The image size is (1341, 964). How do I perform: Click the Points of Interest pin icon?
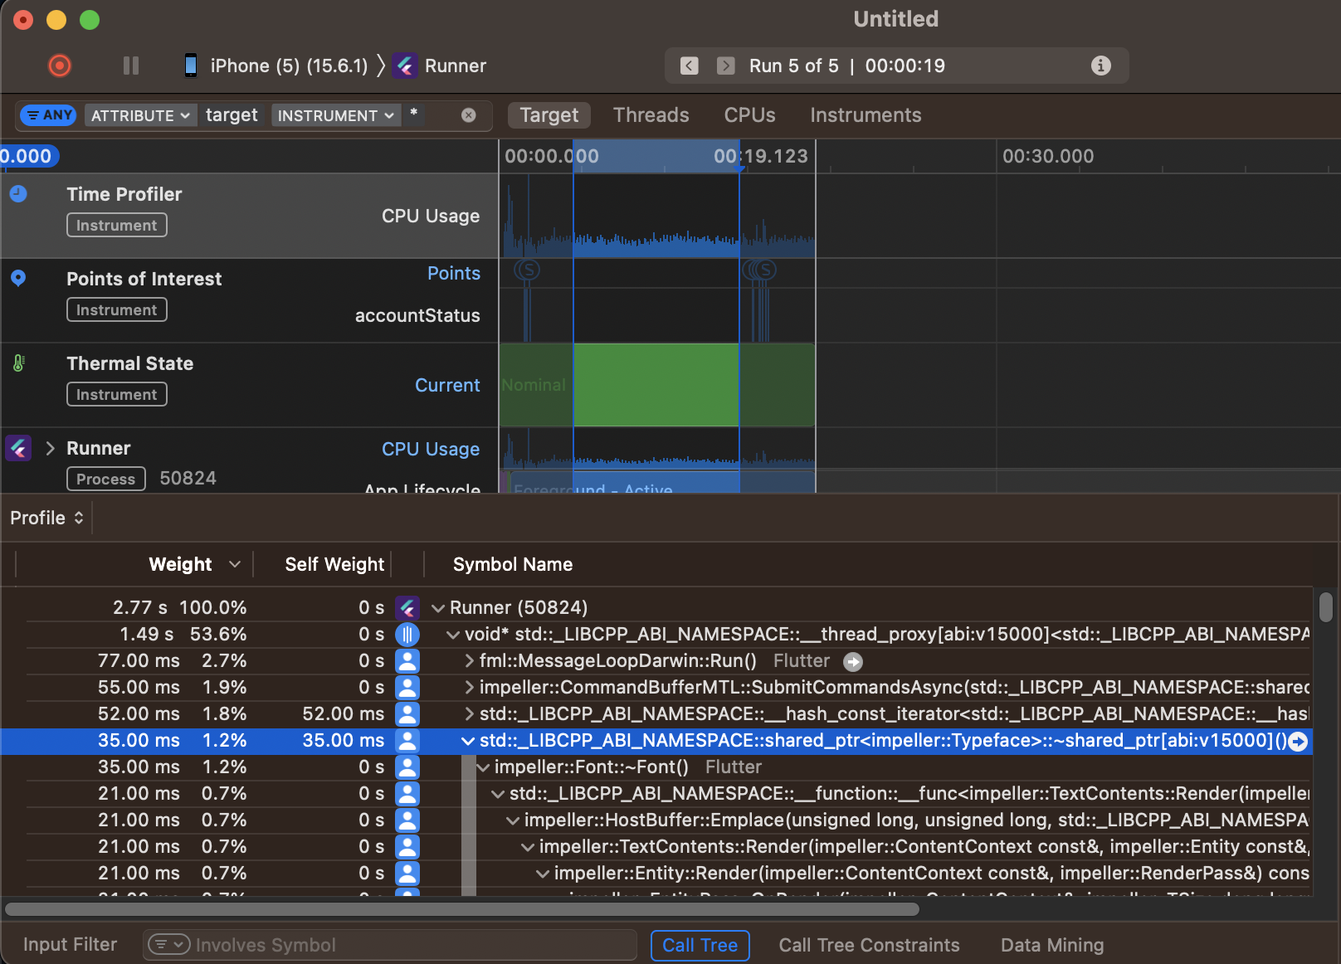click(x=18, y=278)
